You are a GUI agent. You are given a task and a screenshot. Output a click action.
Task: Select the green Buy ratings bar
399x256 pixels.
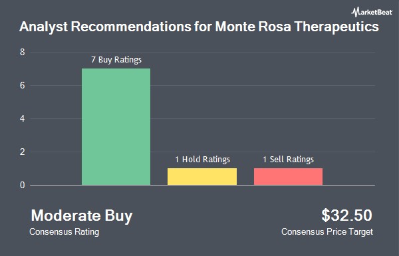116,127
